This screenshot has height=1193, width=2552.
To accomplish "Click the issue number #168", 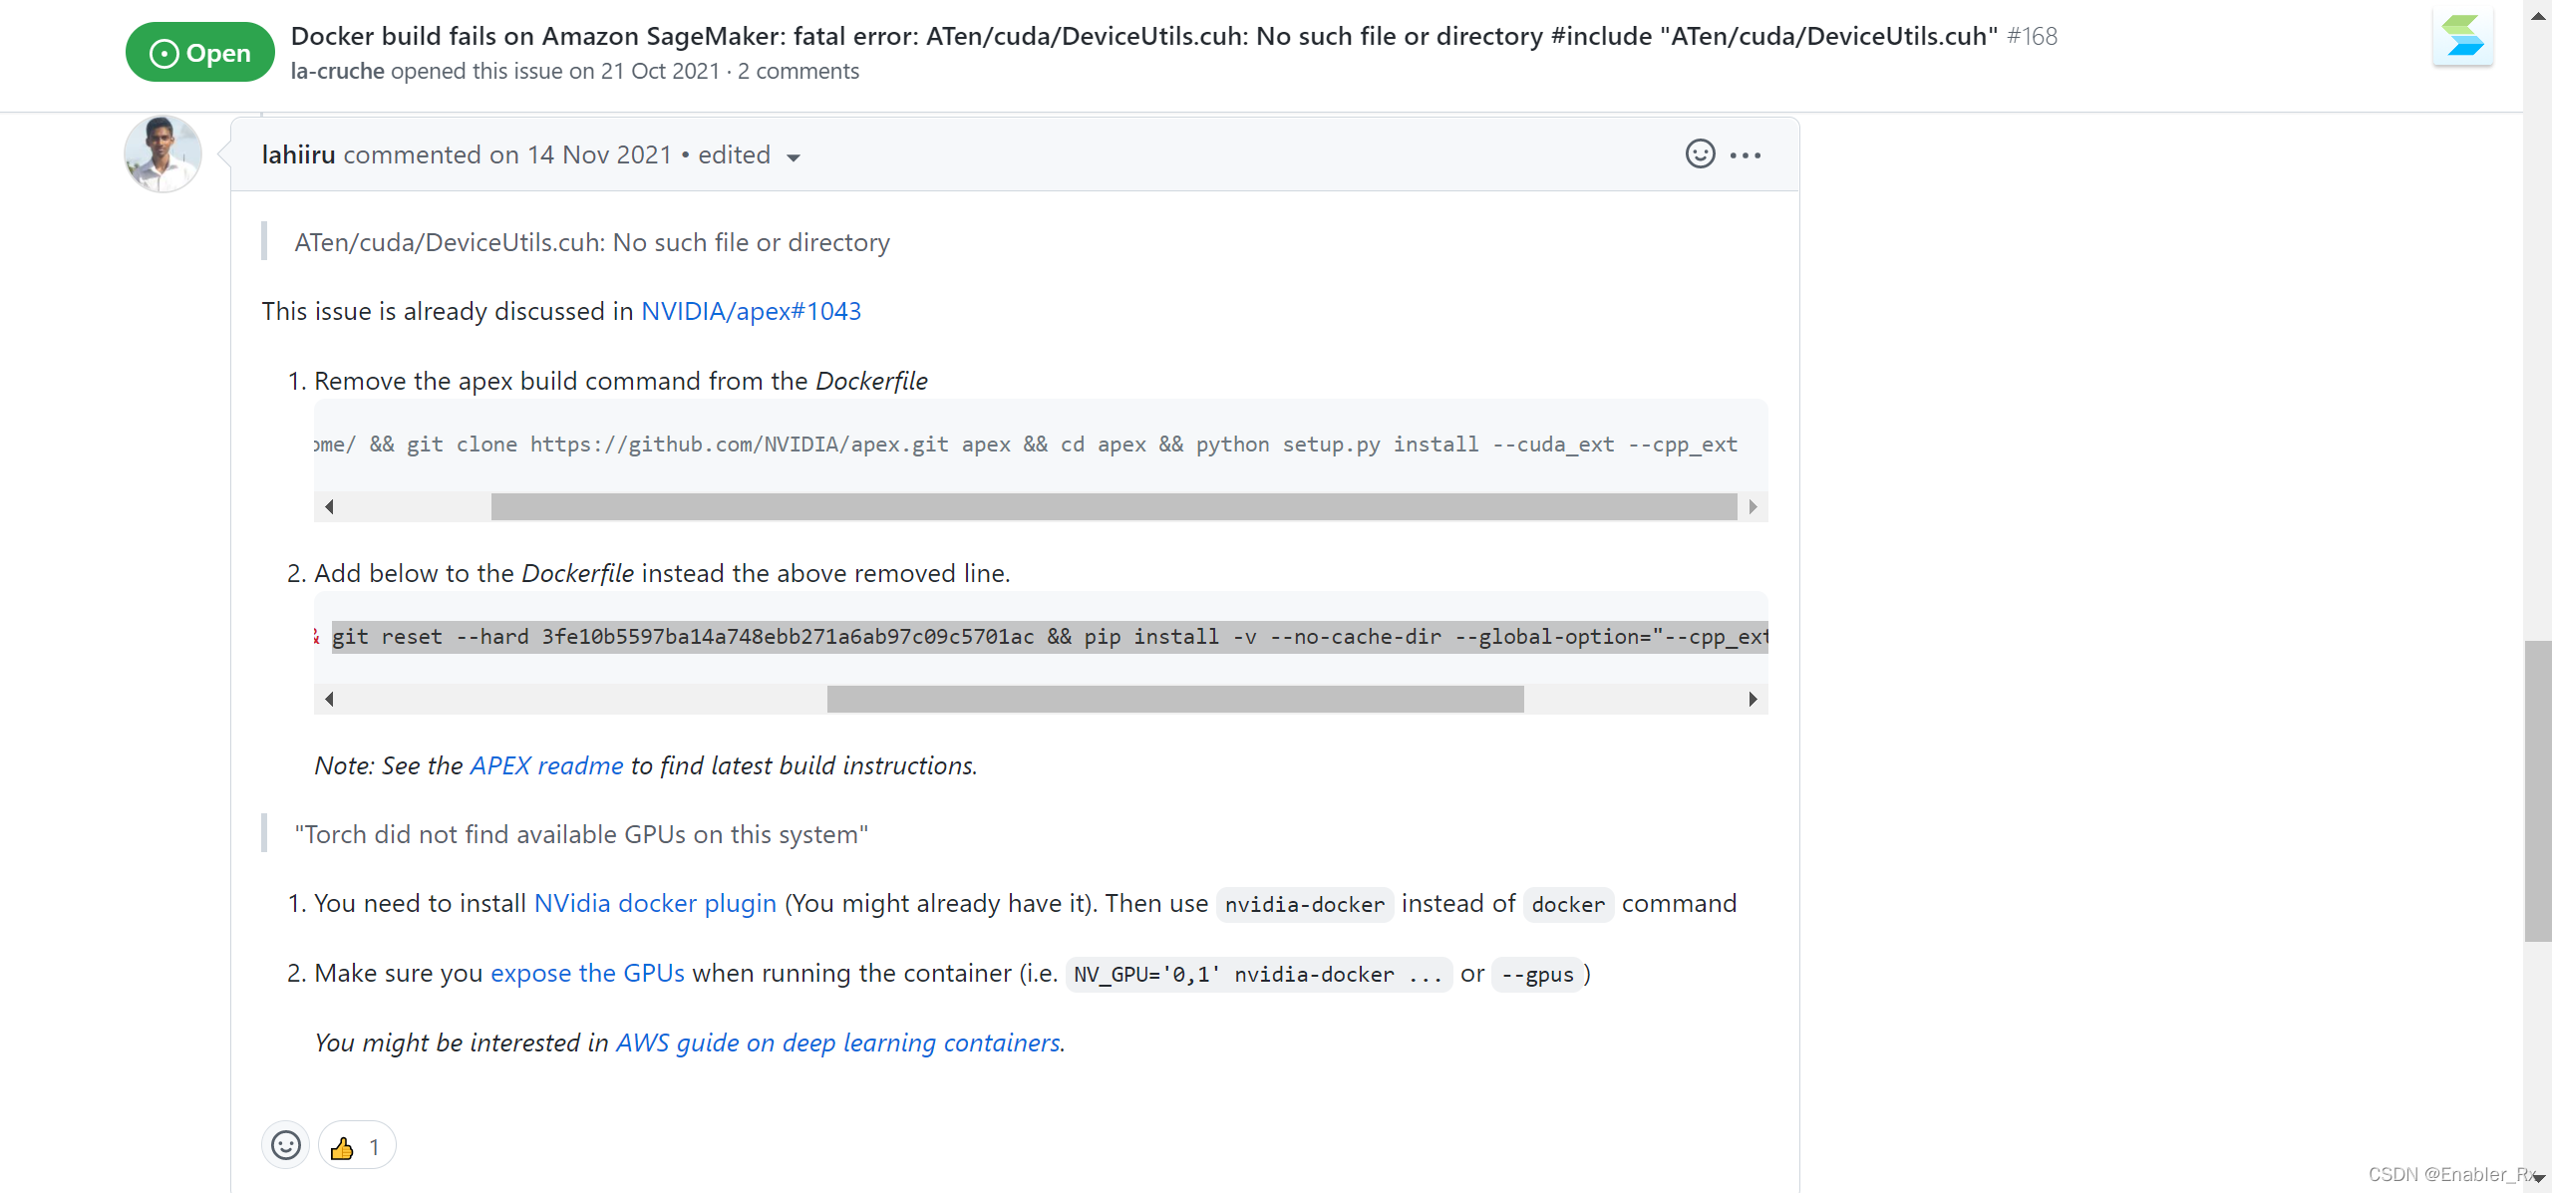I will coord(2032,36).
